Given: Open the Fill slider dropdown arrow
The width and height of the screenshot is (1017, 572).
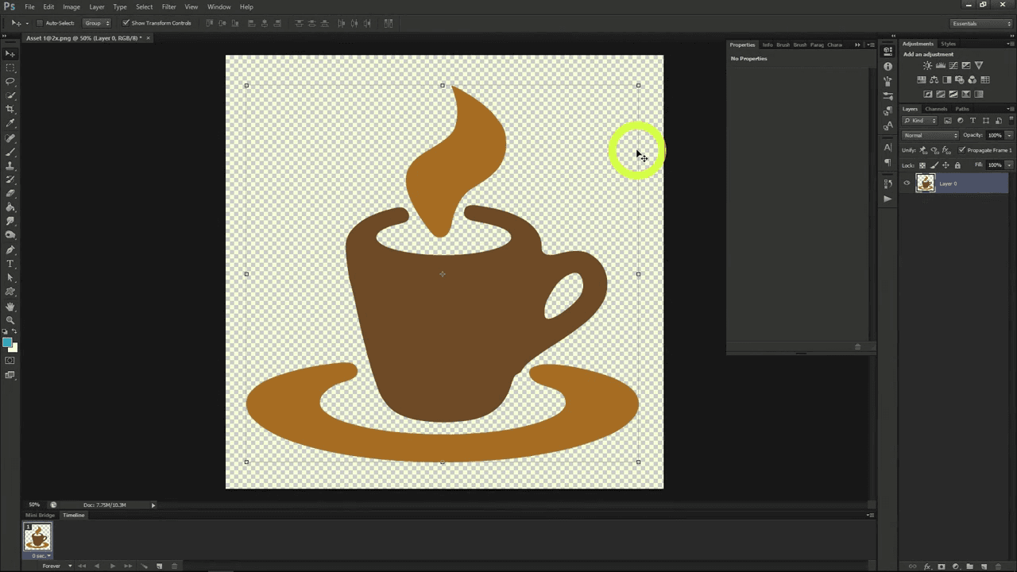Looking at the screenshot, I should [1009, 165].
